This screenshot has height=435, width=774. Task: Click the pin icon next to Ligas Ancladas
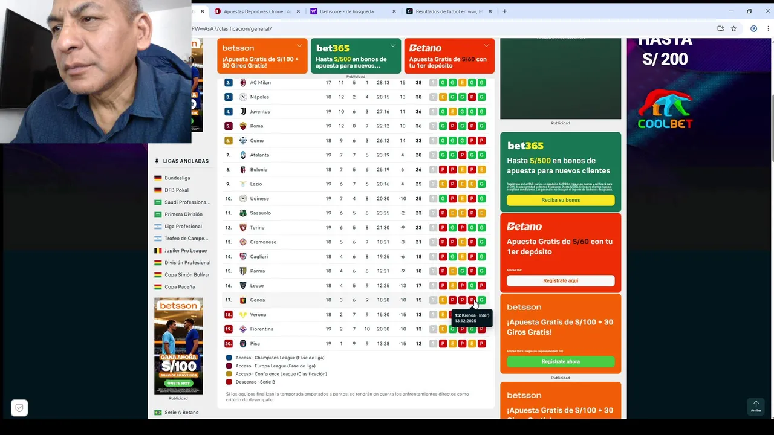coord(157,161)
